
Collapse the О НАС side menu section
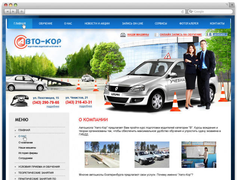(x=22, y=136)
